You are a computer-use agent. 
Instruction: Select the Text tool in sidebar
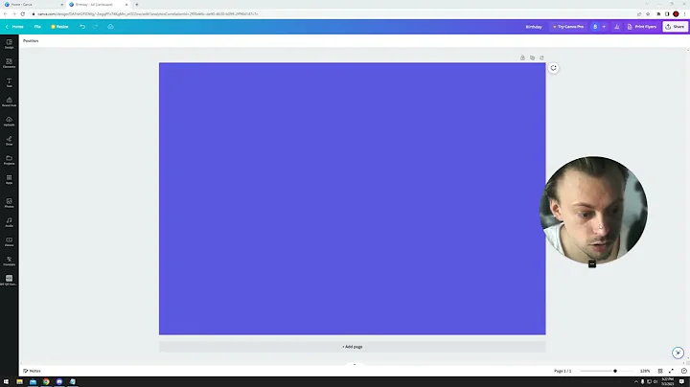point(9,82)
